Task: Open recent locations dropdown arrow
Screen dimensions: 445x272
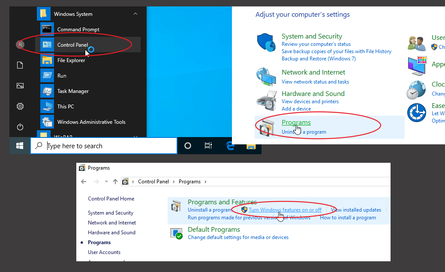Action: [x=106, y=181]
